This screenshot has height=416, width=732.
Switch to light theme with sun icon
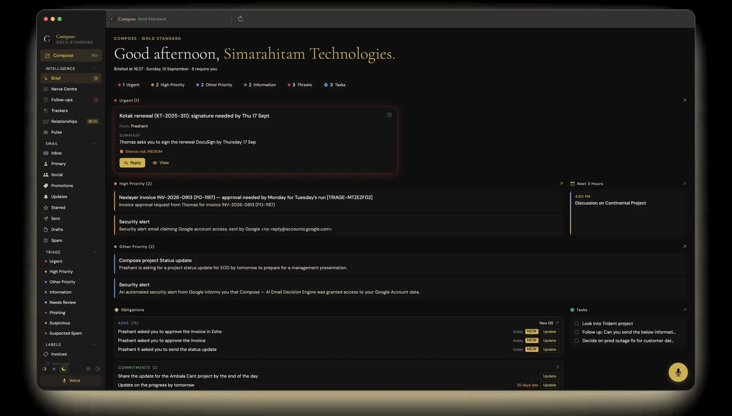[54, 369]
